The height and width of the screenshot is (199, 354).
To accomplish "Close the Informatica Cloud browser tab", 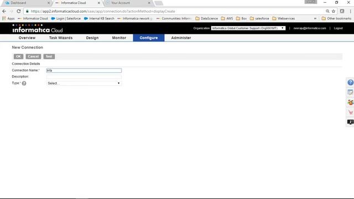I will pyautogui.click(x=98, y=3).
